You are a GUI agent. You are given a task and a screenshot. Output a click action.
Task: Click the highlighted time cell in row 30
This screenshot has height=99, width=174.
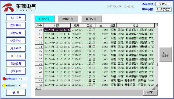(57, 30)
